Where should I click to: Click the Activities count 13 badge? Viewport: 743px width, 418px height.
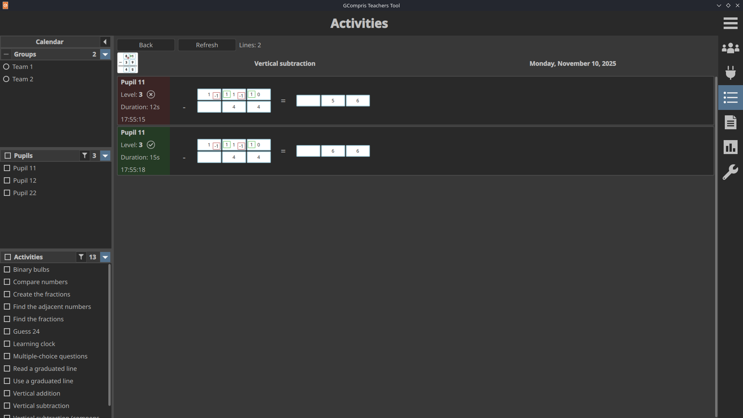(92, 257)
